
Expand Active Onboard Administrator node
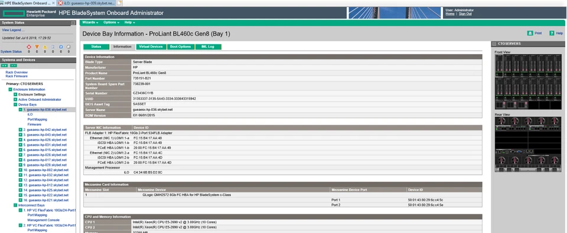click(15, 99)
